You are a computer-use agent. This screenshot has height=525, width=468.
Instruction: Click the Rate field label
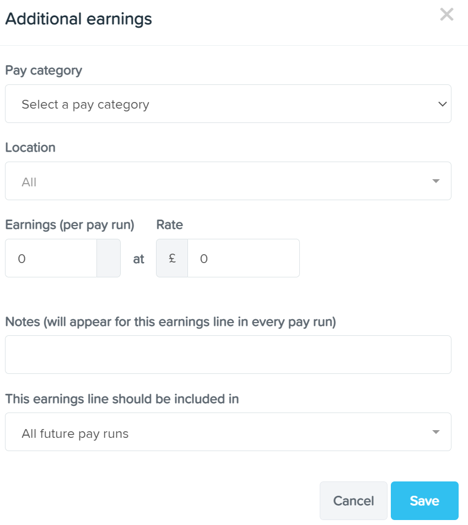(169, 224)
